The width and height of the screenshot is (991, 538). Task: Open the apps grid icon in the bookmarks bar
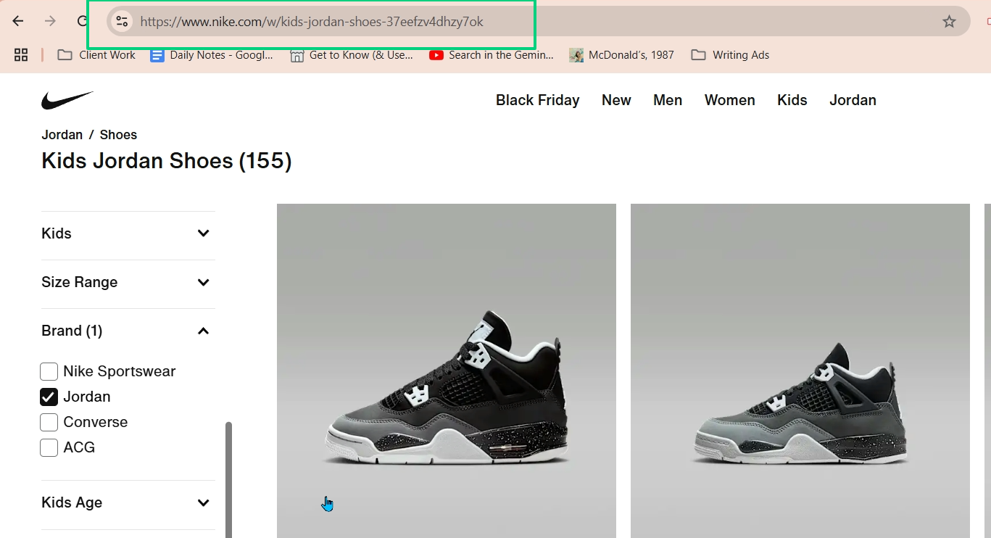[21, 55]
